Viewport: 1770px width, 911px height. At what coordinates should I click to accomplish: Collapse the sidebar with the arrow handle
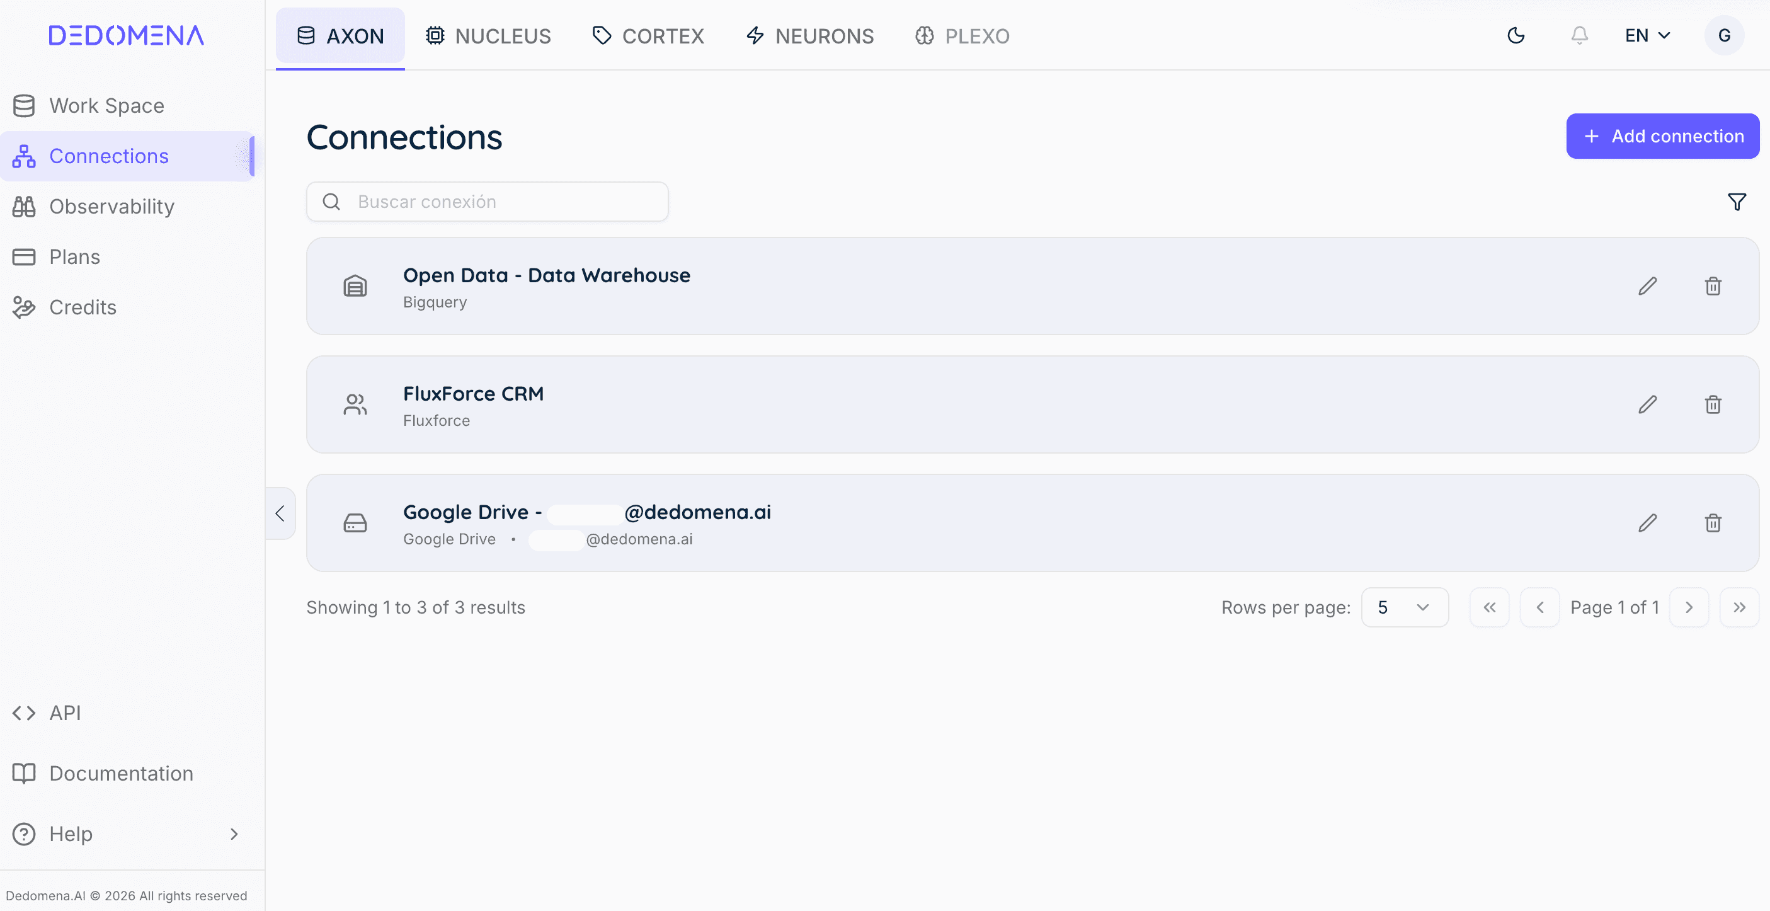[280, 513]
